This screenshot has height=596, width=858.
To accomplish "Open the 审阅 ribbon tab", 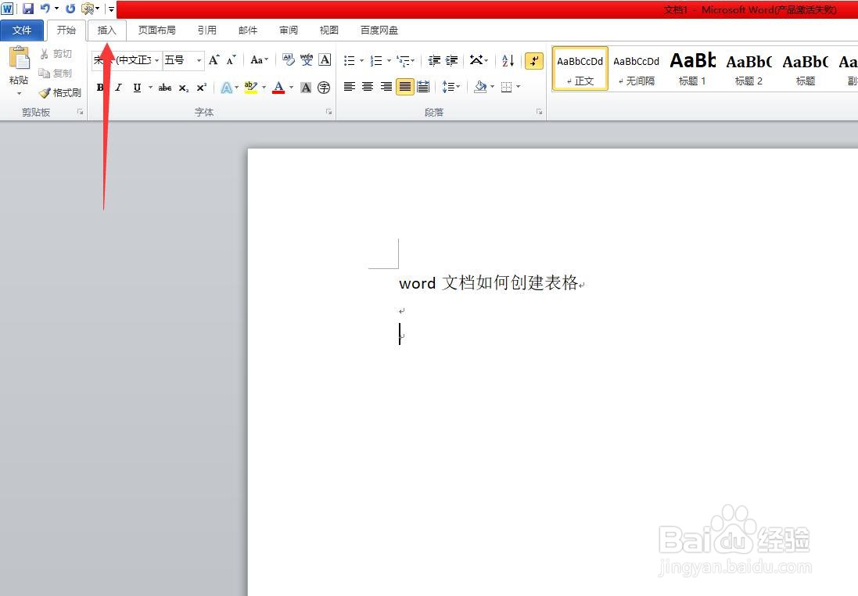I will click(x=288, y=30).
